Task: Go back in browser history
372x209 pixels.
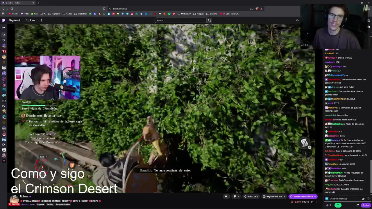Action: pyautogui.click(x=3, y=9)
